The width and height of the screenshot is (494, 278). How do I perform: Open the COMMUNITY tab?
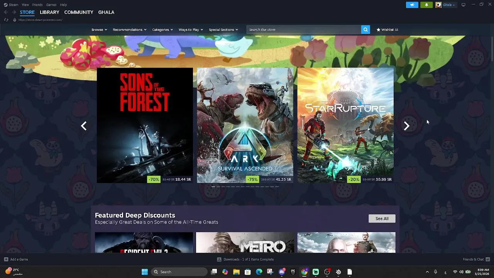coord(79,12)
